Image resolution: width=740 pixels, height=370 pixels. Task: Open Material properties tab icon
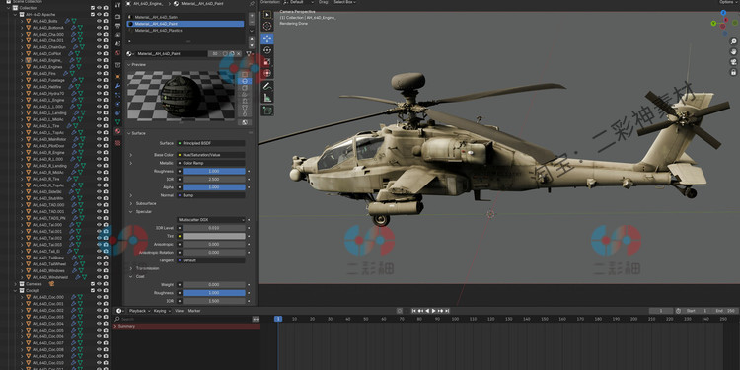(x=117, y=131)
